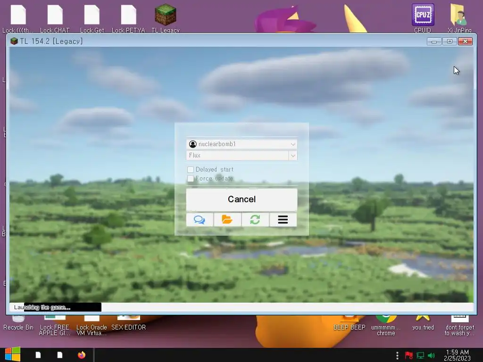
Task: Open the Windows Start button
Action: [x=13, y=354]
